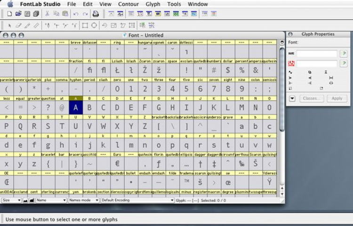Click the green arrow beside the name field
This screenshot has height=226, width=353.
coord(344,54)
